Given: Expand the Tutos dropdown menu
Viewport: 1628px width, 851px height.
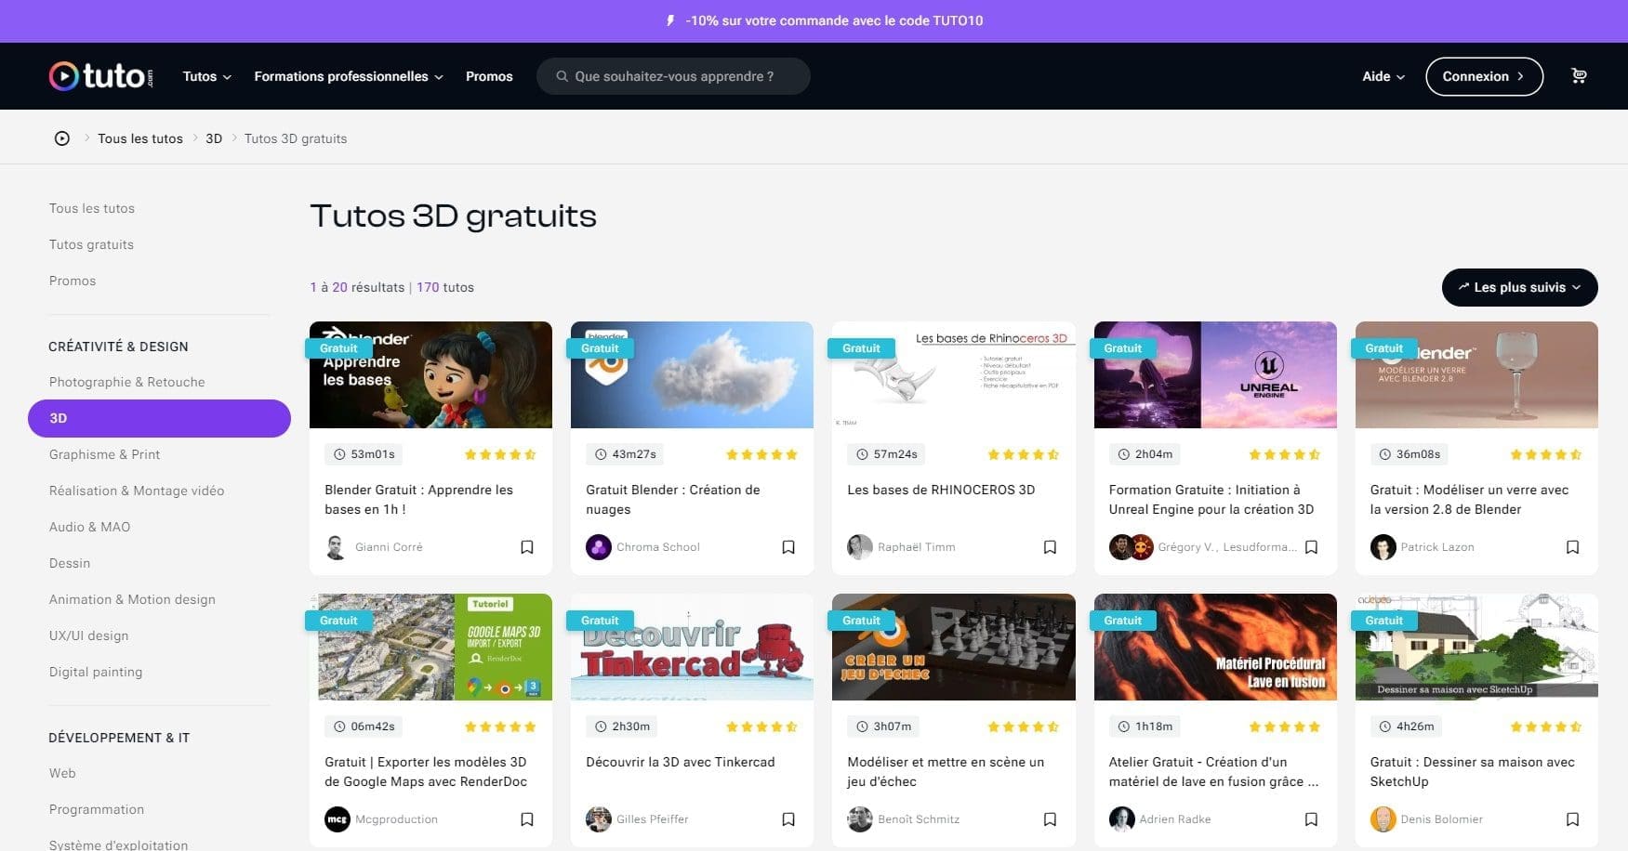Looking at the screenshot, I should pyautogui.click(x=206, y=76).
